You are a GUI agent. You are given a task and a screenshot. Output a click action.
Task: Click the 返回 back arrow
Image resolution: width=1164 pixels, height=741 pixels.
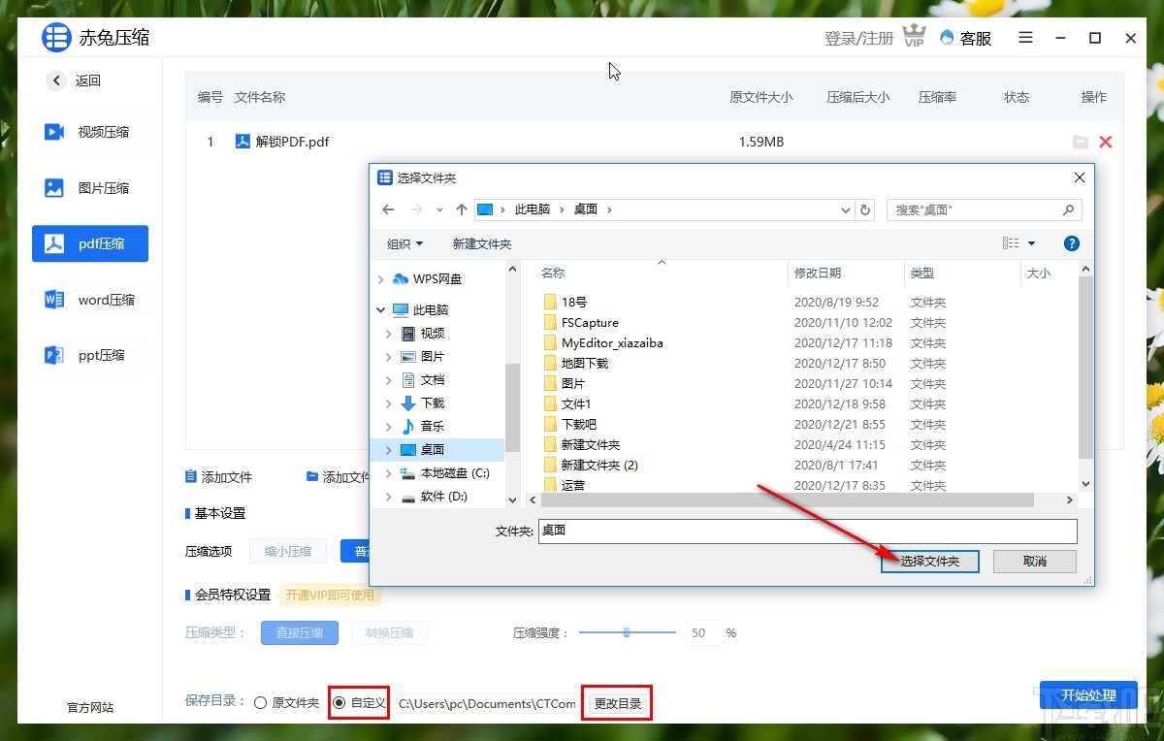(x=56, y=81)
